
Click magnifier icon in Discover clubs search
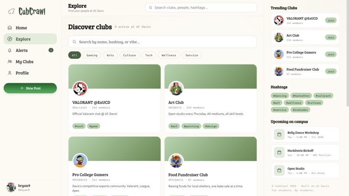(x=74, y=42)
